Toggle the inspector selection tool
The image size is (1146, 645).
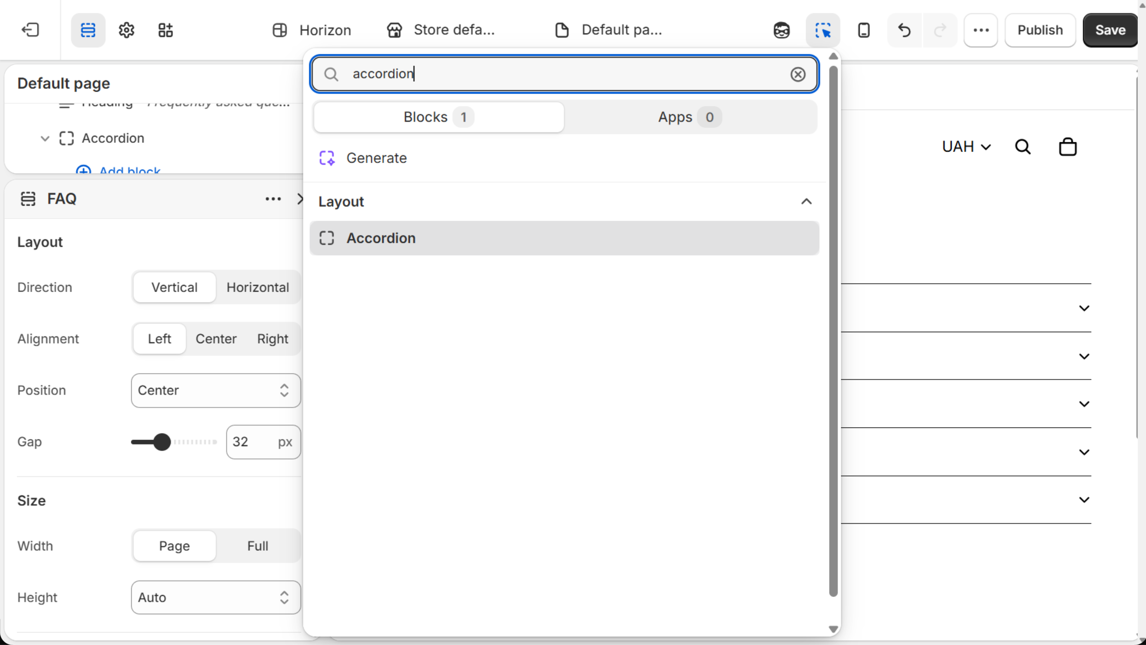(823, 30)
